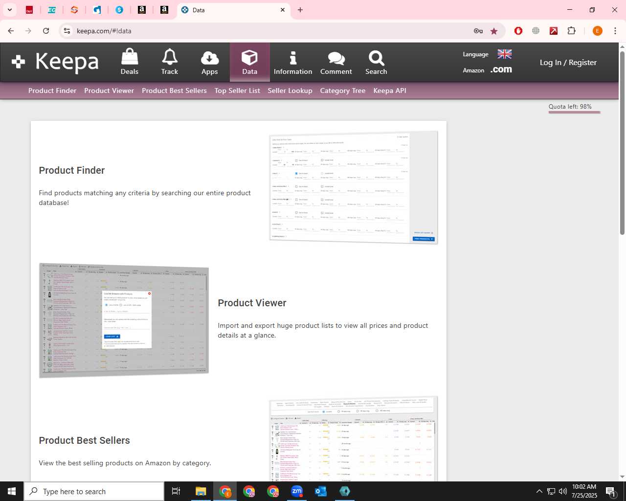Open the Deals section

130,62
